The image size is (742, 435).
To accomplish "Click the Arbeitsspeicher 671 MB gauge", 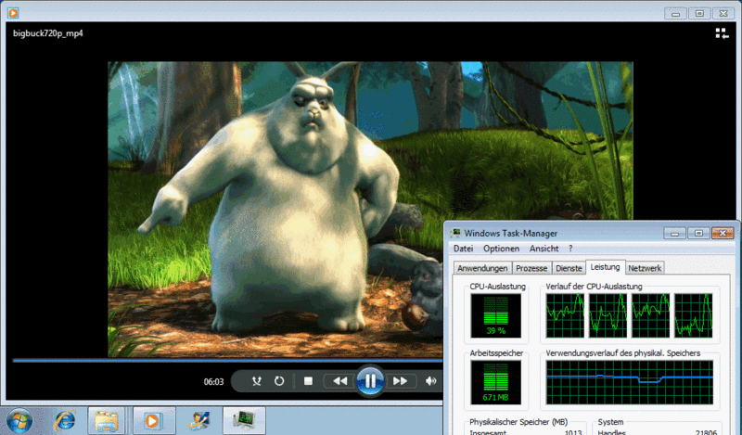I will pos(495,382).
